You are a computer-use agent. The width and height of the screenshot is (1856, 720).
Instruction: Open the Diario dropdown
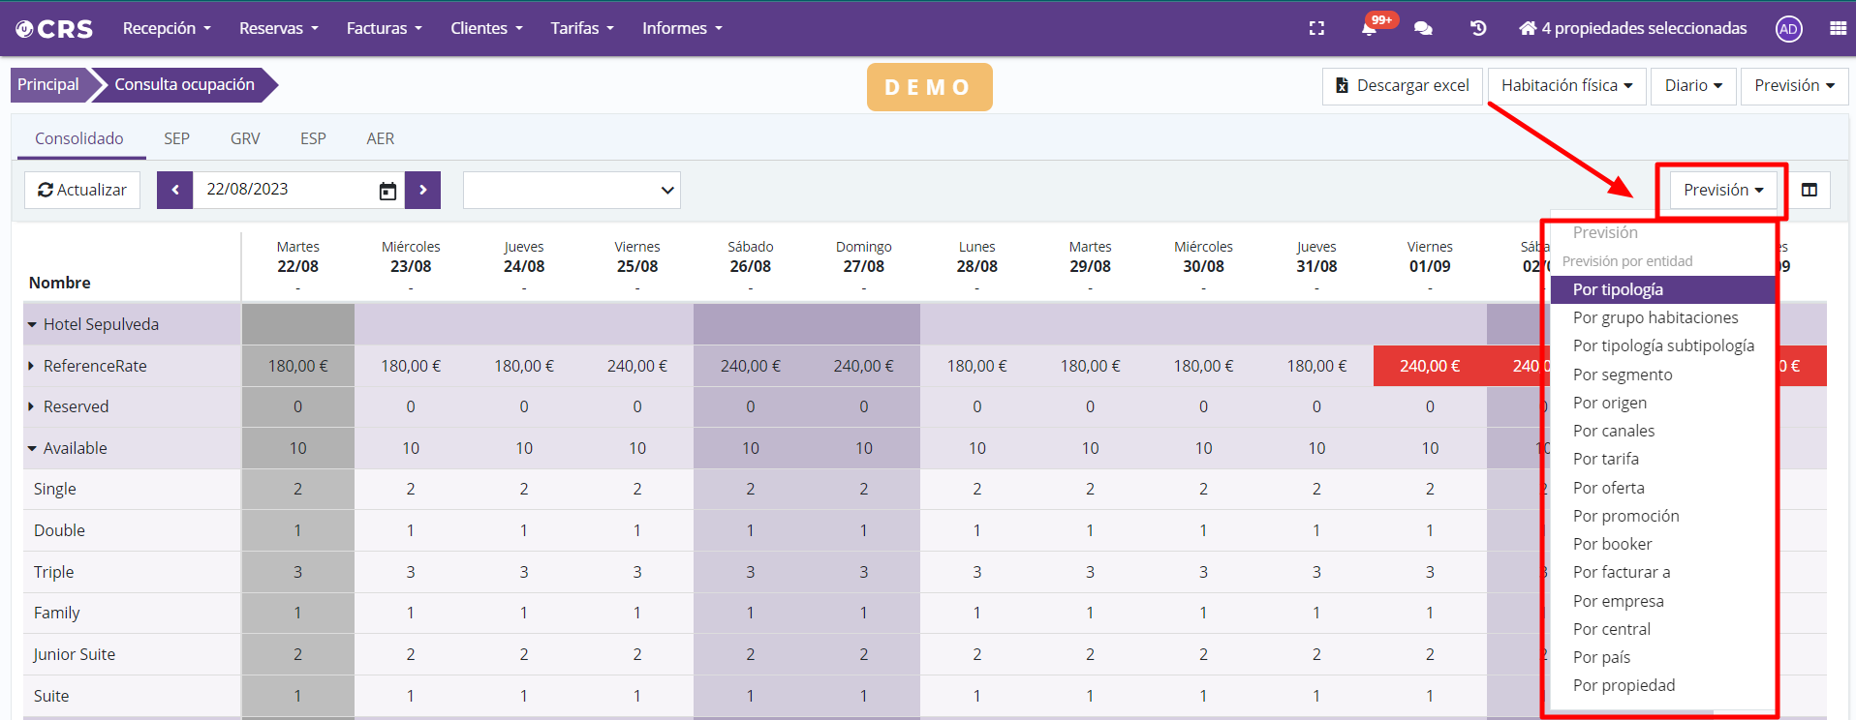pyautogui.click(x=1692, y=85)
